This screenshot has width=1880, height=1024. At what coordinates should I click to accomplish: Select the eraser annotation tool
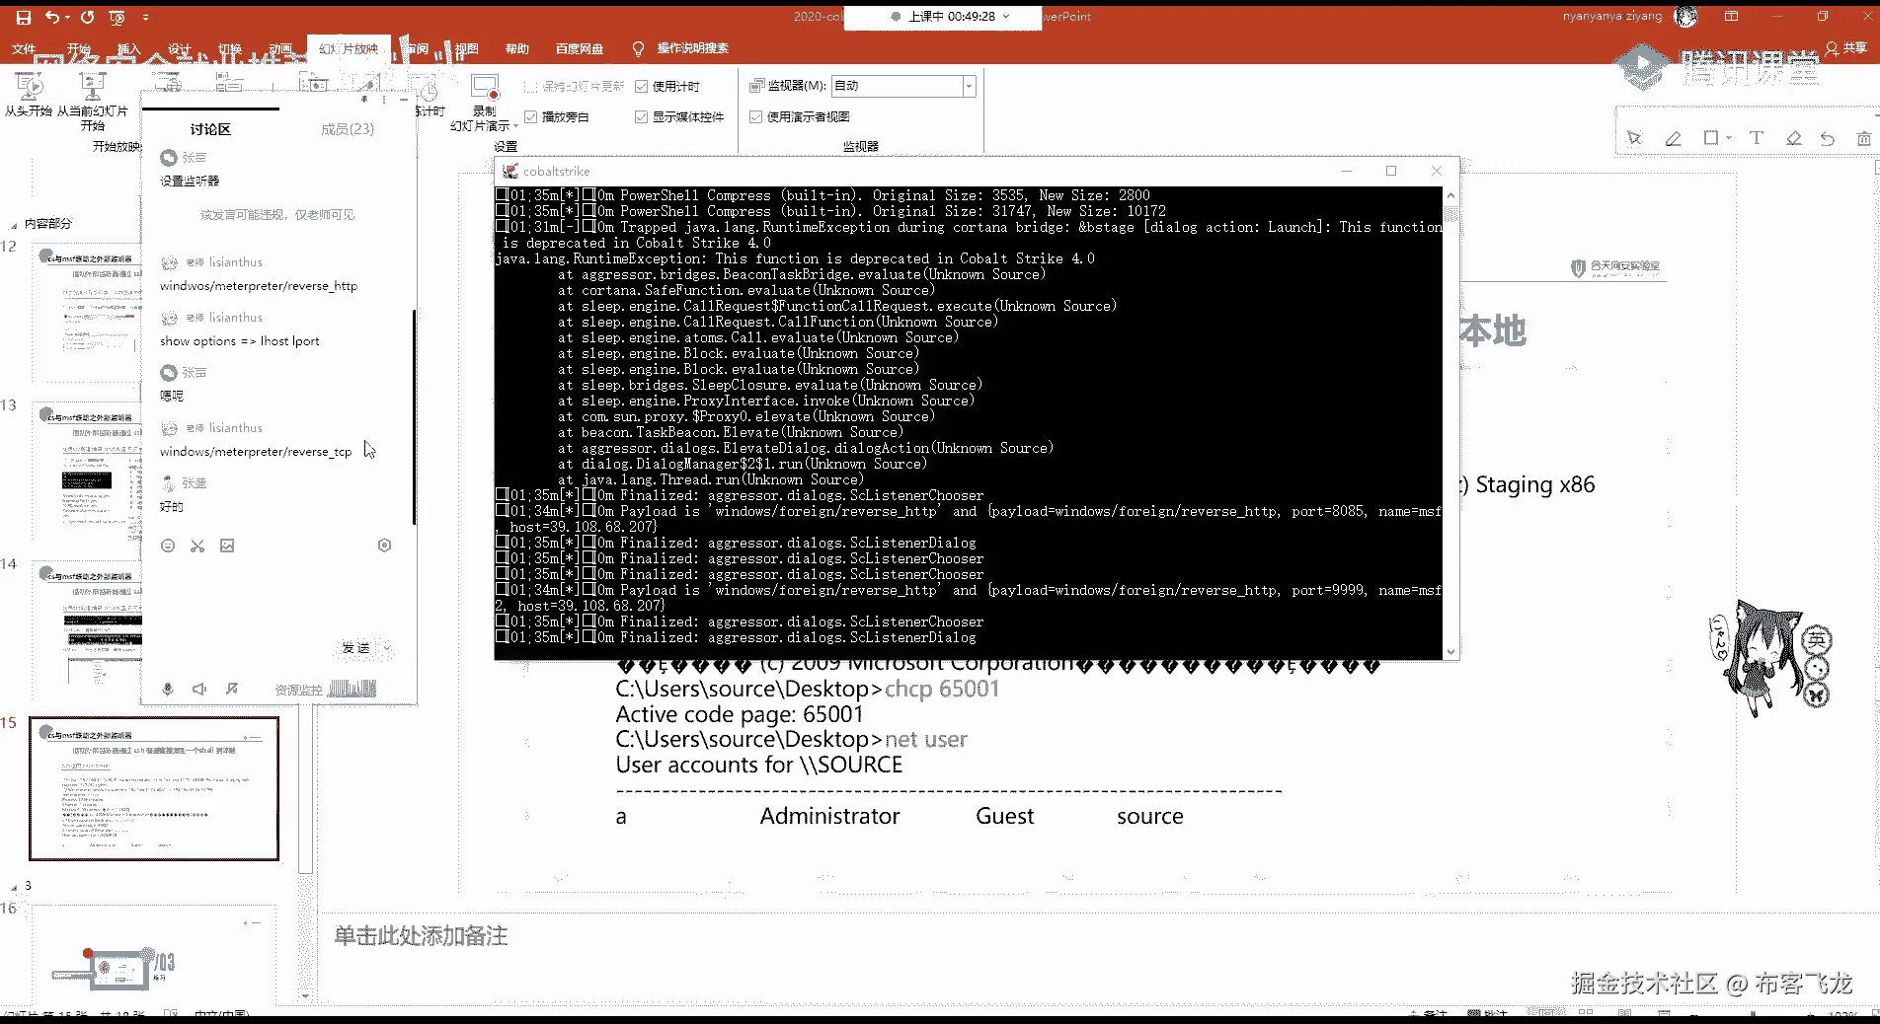[x=1794, y=138]
